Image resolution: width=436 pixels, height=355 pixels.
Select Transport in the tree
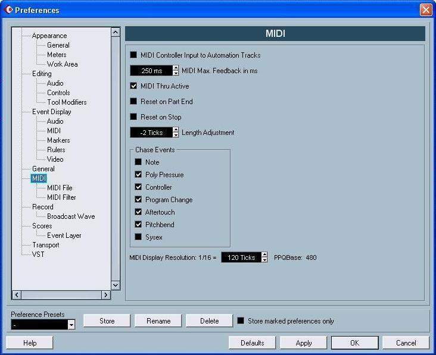pos(46,245)
